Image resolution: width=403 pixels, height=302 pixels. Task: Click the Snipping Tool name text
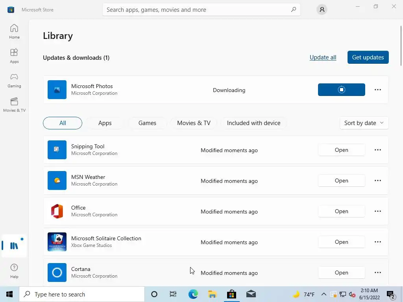[x=88, y=146]
